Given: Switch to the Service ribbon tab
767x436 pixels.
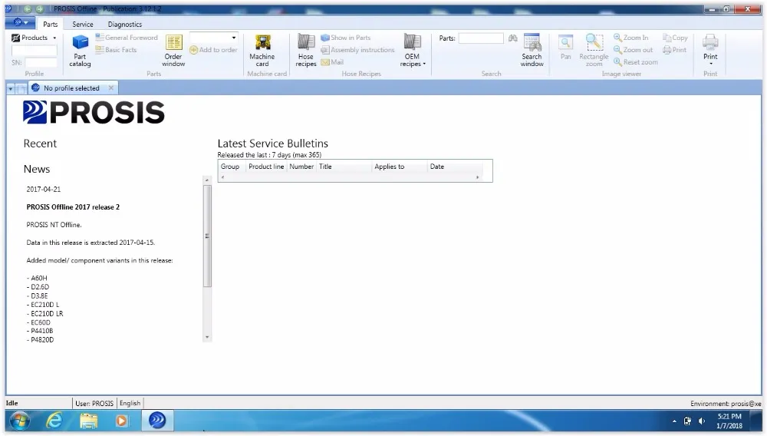Looking at the screenshot, I should tap(83, 24).
